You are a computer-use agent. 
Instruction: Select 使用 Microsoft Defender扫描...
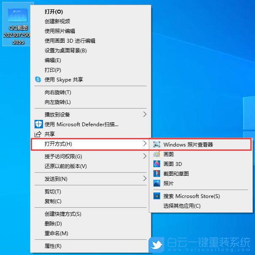[91, 124]
